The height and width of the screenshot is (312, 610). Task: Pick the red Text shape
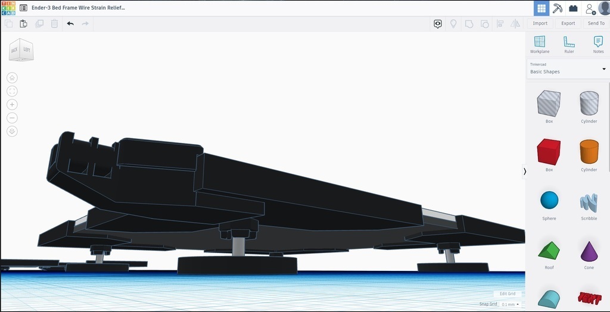pos(590,299)
